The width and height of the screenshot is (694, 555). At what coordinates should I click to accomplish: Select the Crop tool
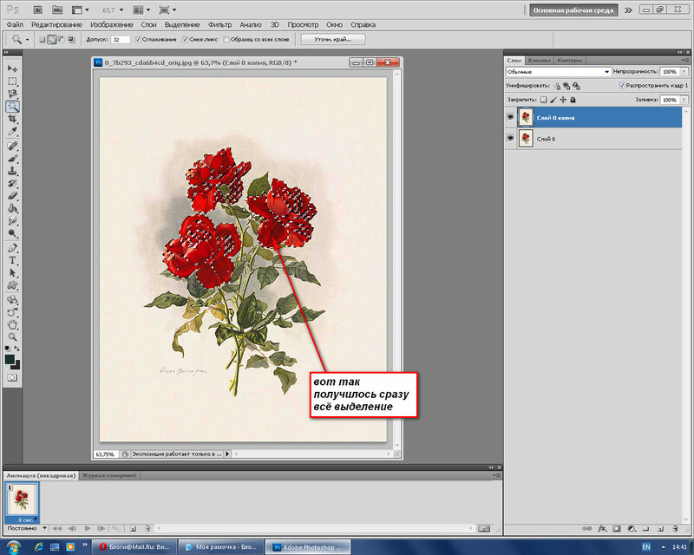click(x=13, y=119)
